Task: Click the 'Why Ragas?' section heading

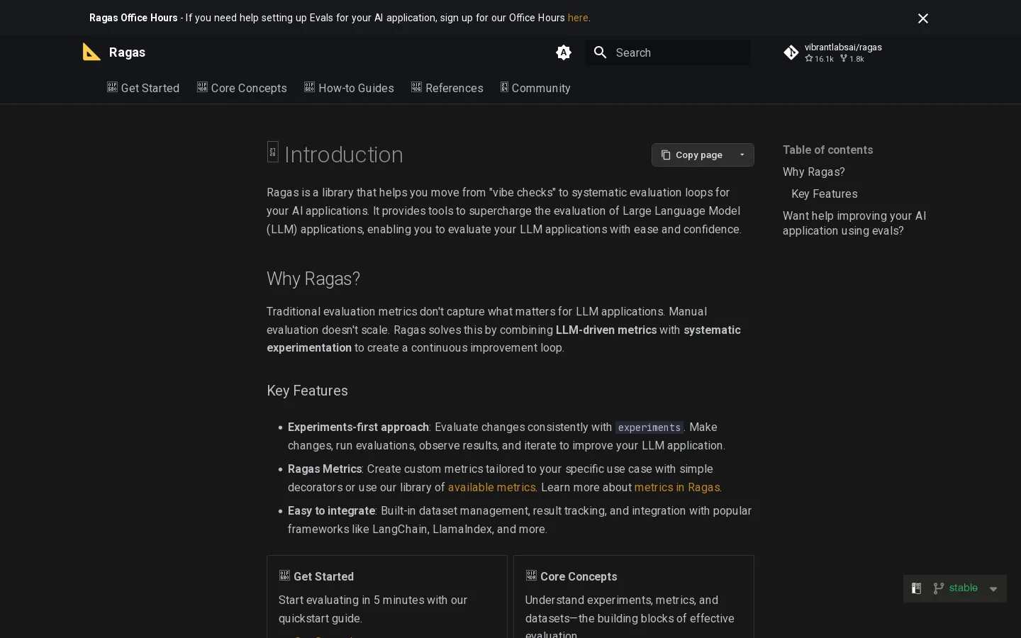Action: tap(313, 279)
